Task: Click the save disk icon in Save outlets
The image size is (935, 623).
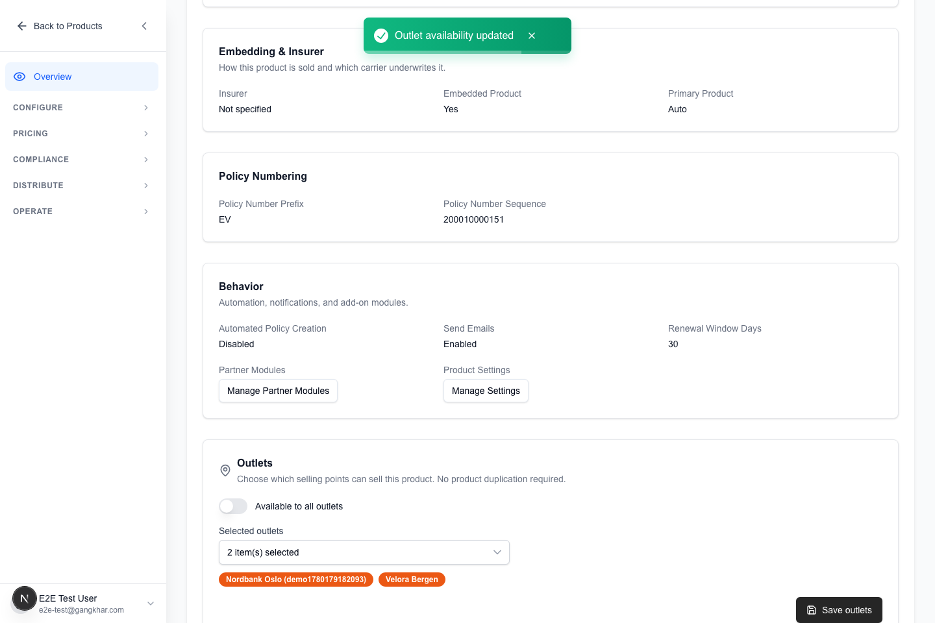Action: [x=812, y=610]
